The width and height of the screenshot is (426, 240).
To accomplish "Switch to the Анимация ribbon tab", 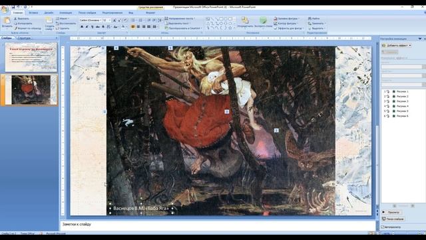I will click(x=66, y=13).
